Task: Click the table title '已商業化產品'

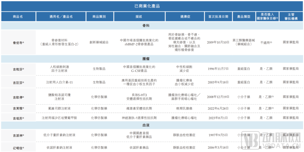Action: [147, 6]
